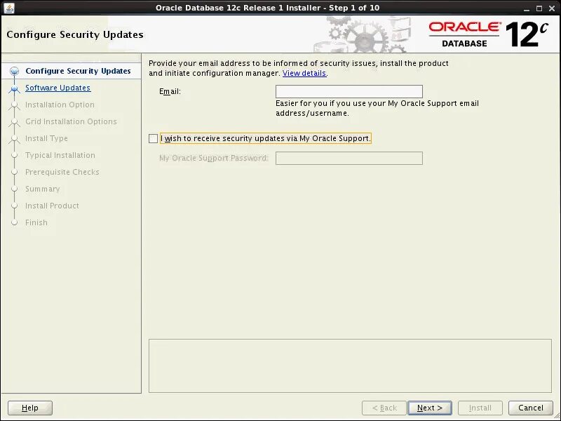
Task: Click the Grid Installation Options step
Action: 71,121
